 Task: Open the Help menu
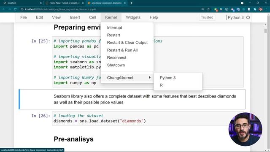[x=154, y=17]
